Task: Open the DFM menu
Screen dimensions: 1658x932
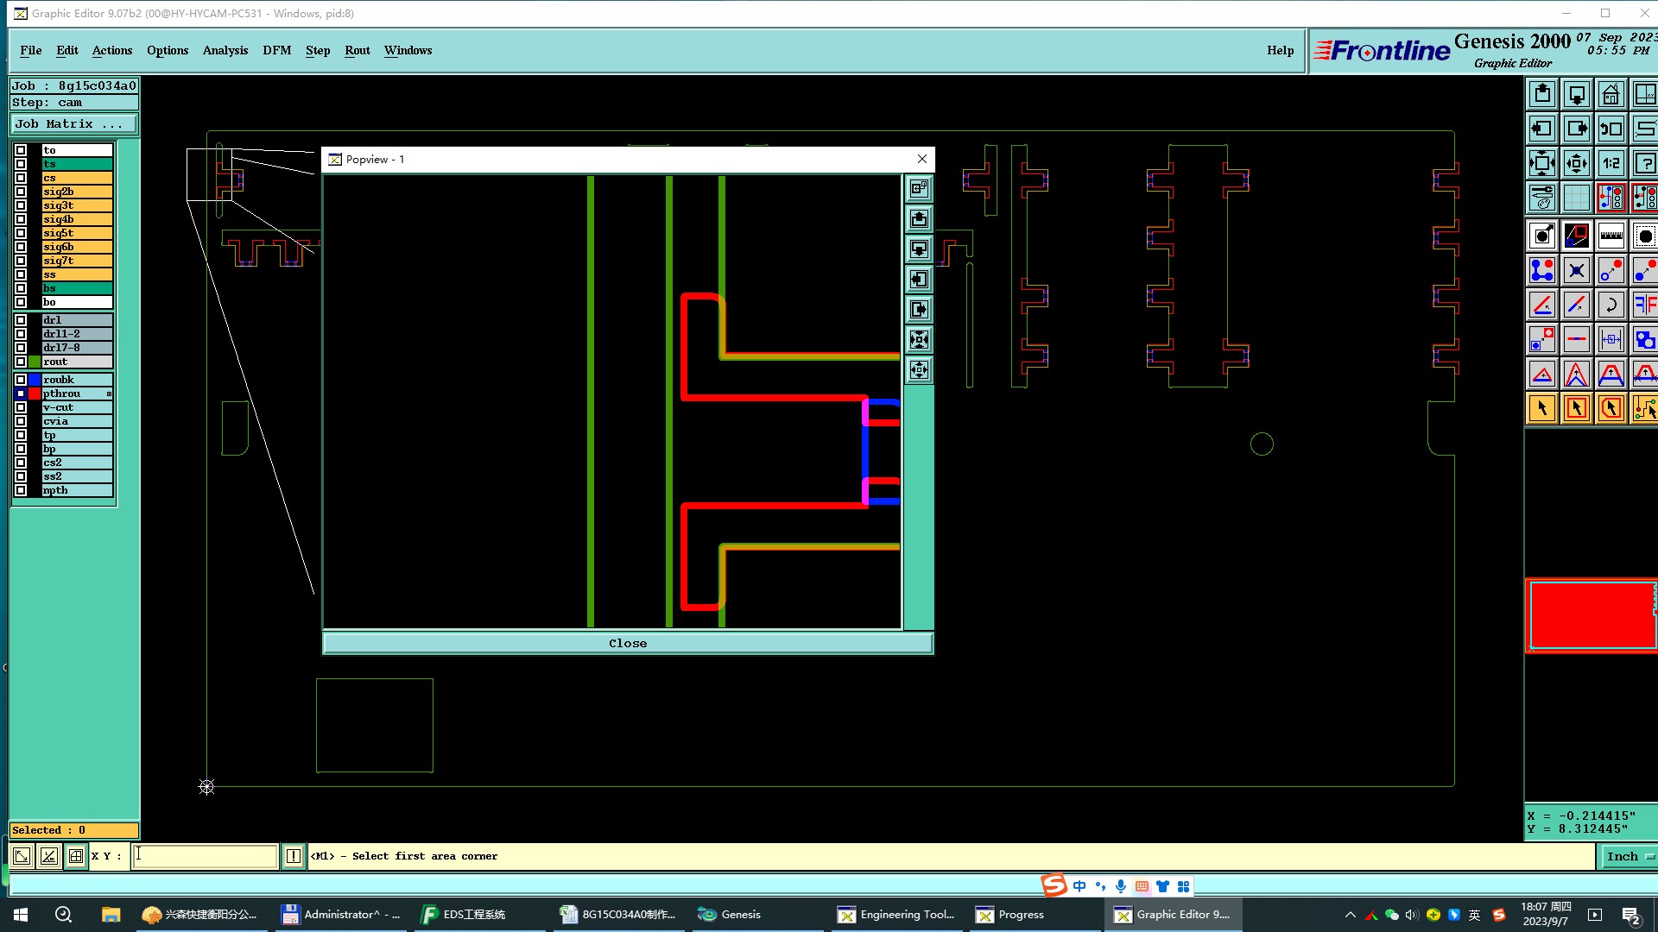Action: point(276,50)
